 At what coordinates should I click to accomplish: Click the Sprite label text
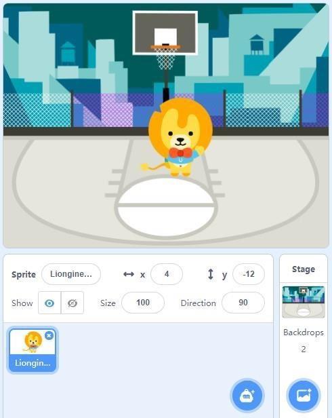click(x=24, y=274)
